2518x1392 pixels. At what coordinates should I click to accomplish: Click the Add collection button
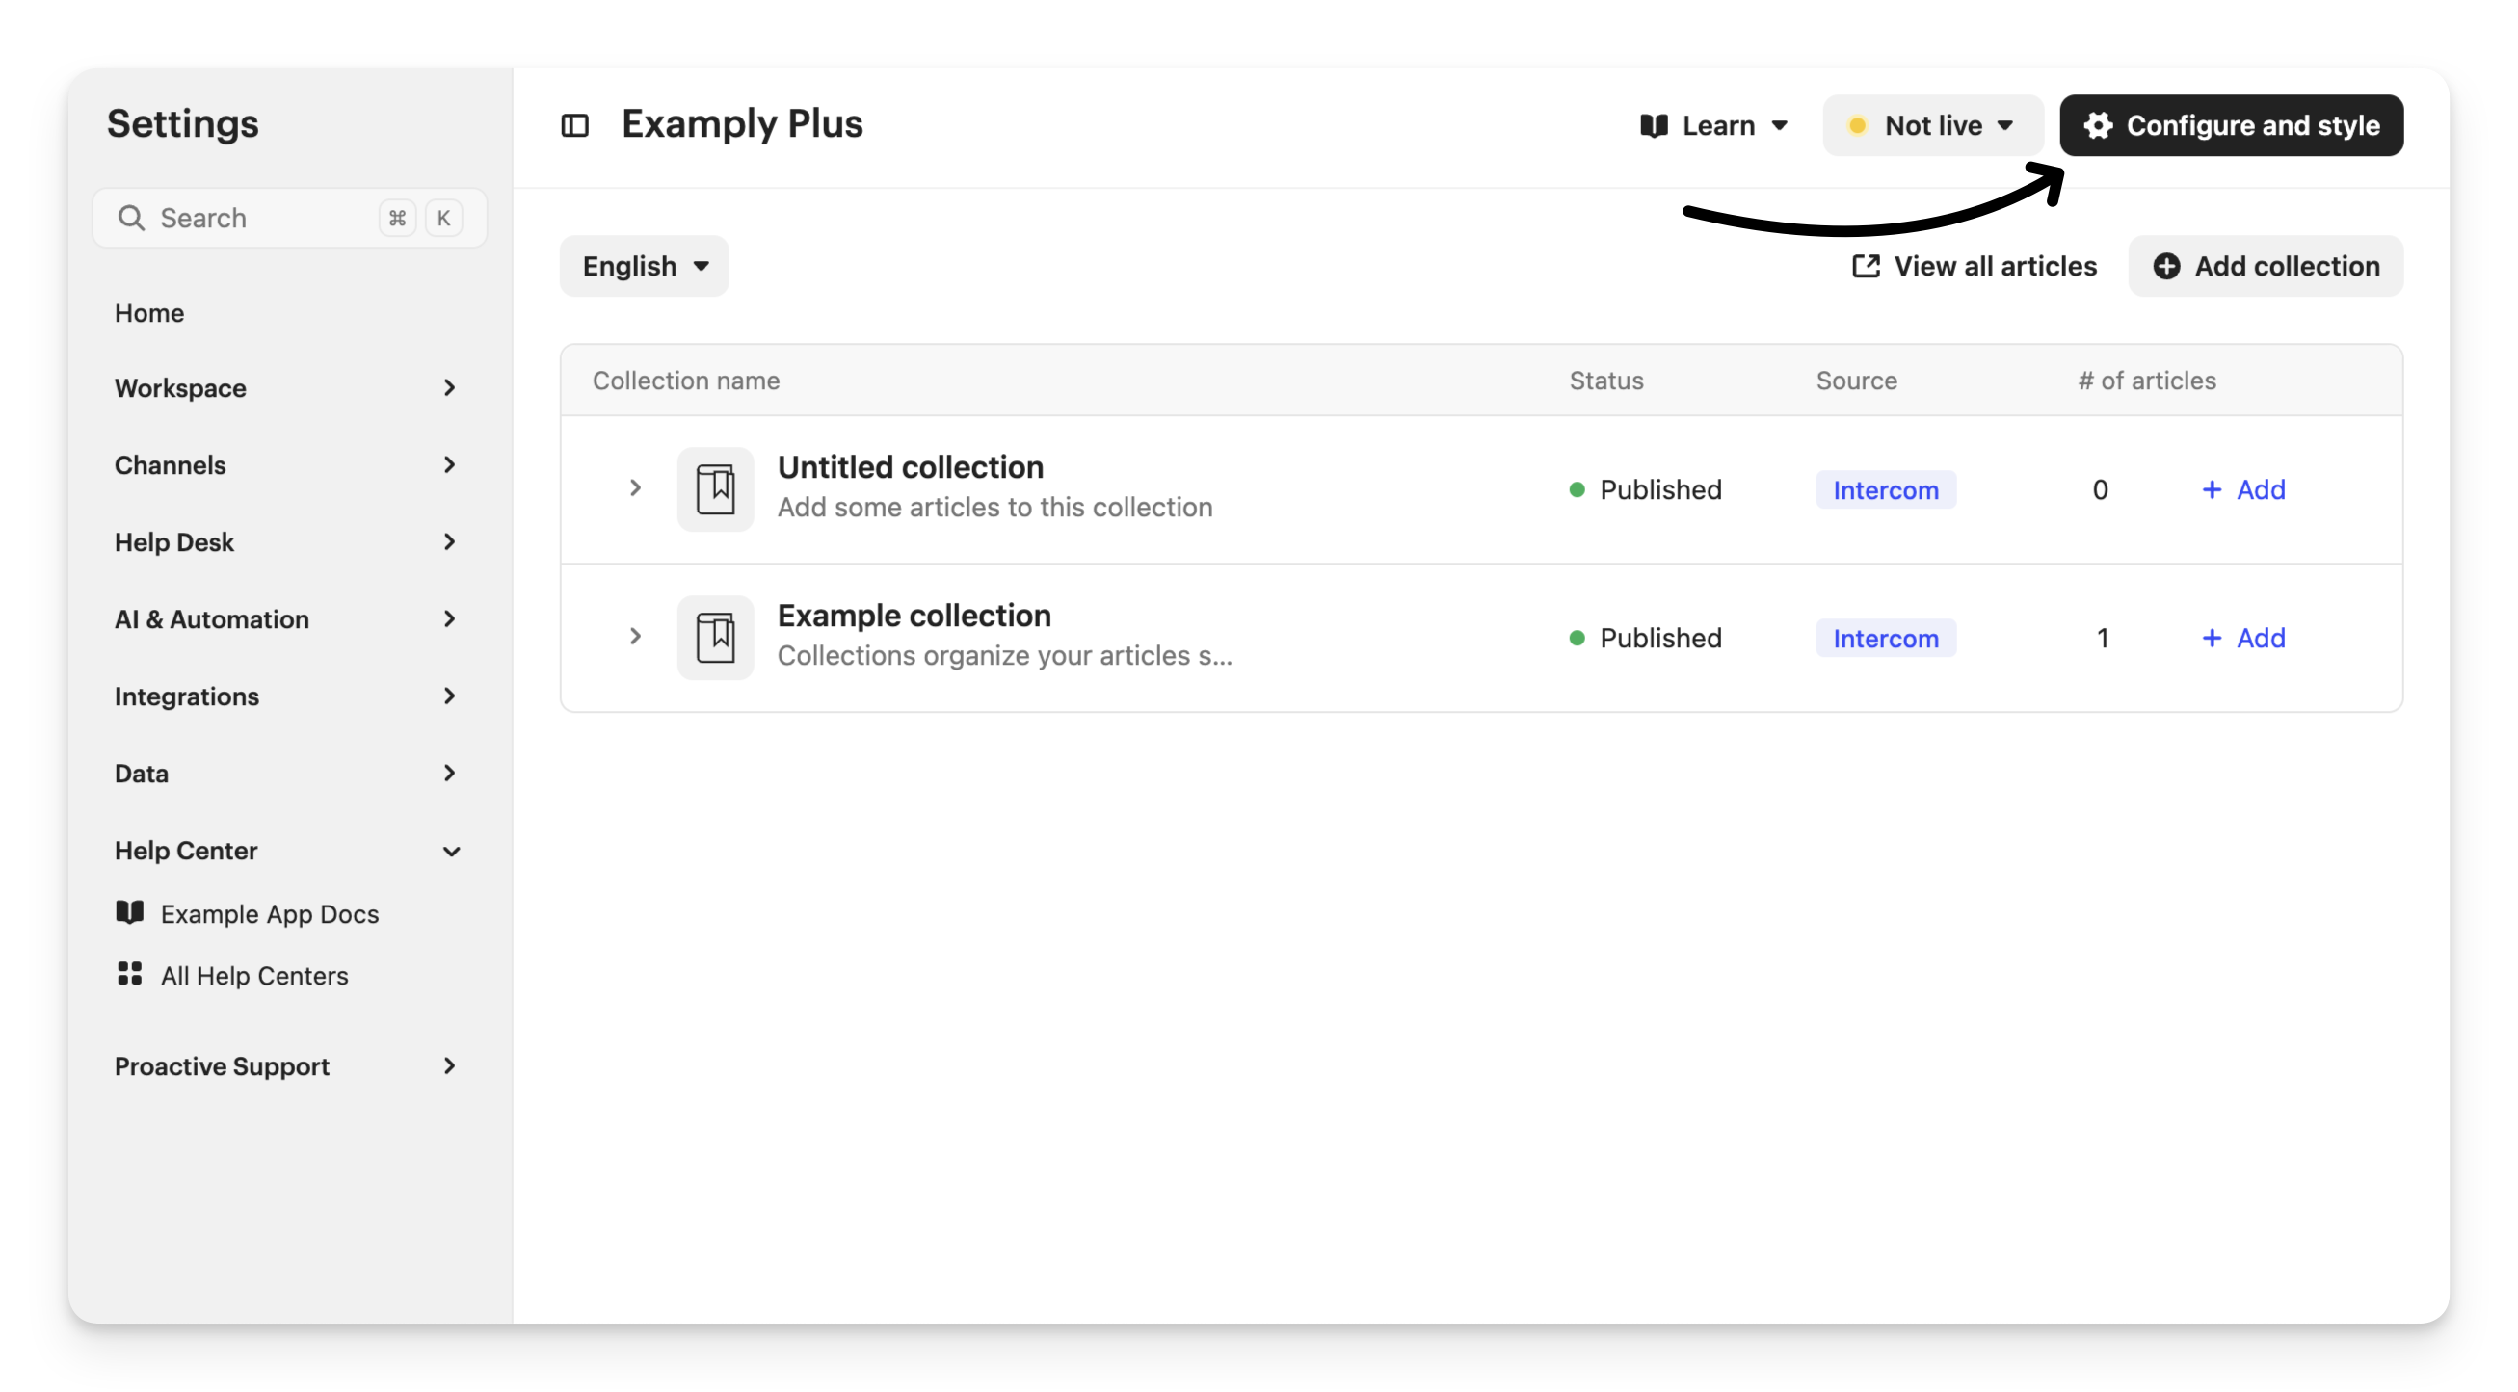point(2266,266)
